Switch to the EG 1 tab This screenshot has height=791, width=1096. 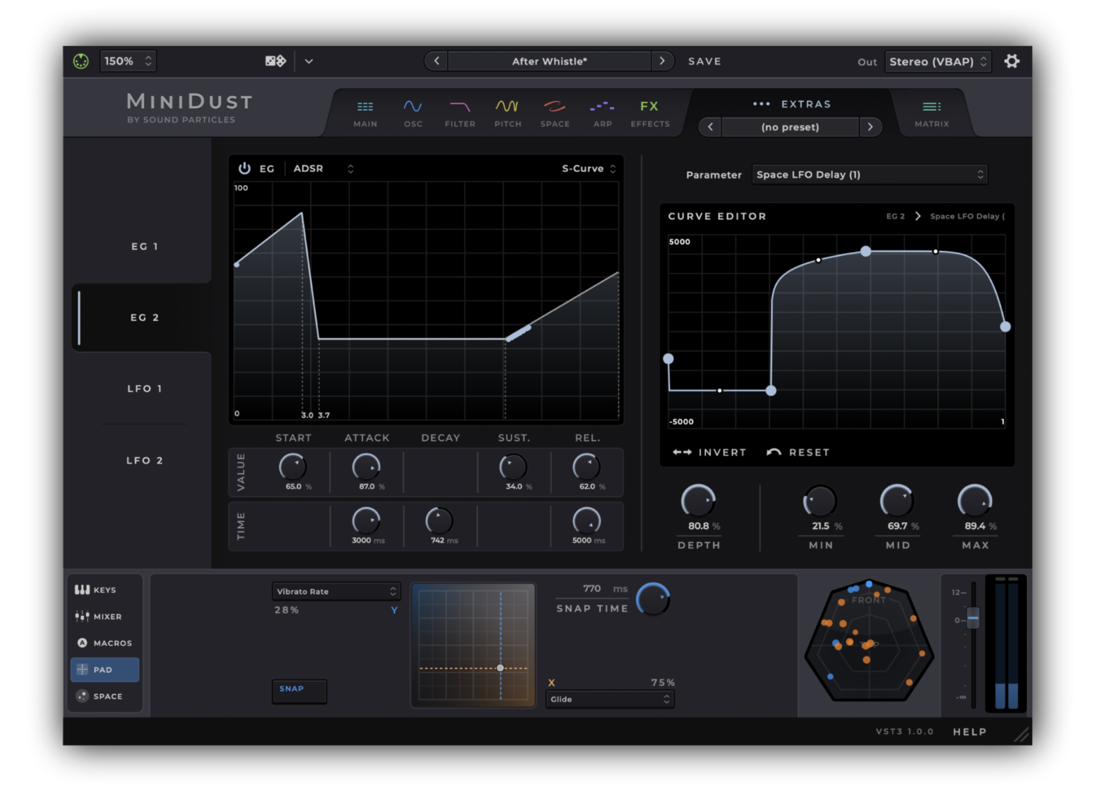(x=144, y=247)
